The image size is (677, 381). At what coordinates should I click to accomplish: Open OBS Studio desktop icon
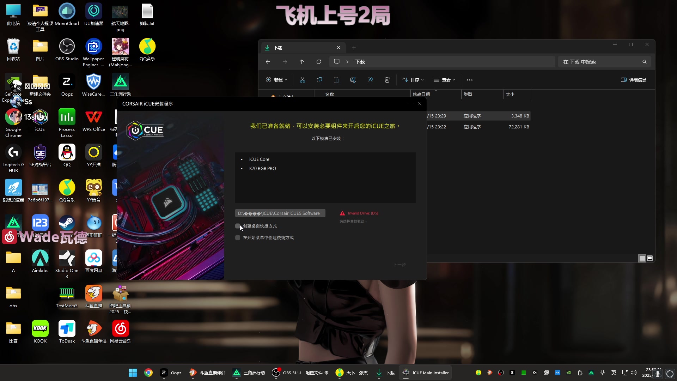[67, 50]
